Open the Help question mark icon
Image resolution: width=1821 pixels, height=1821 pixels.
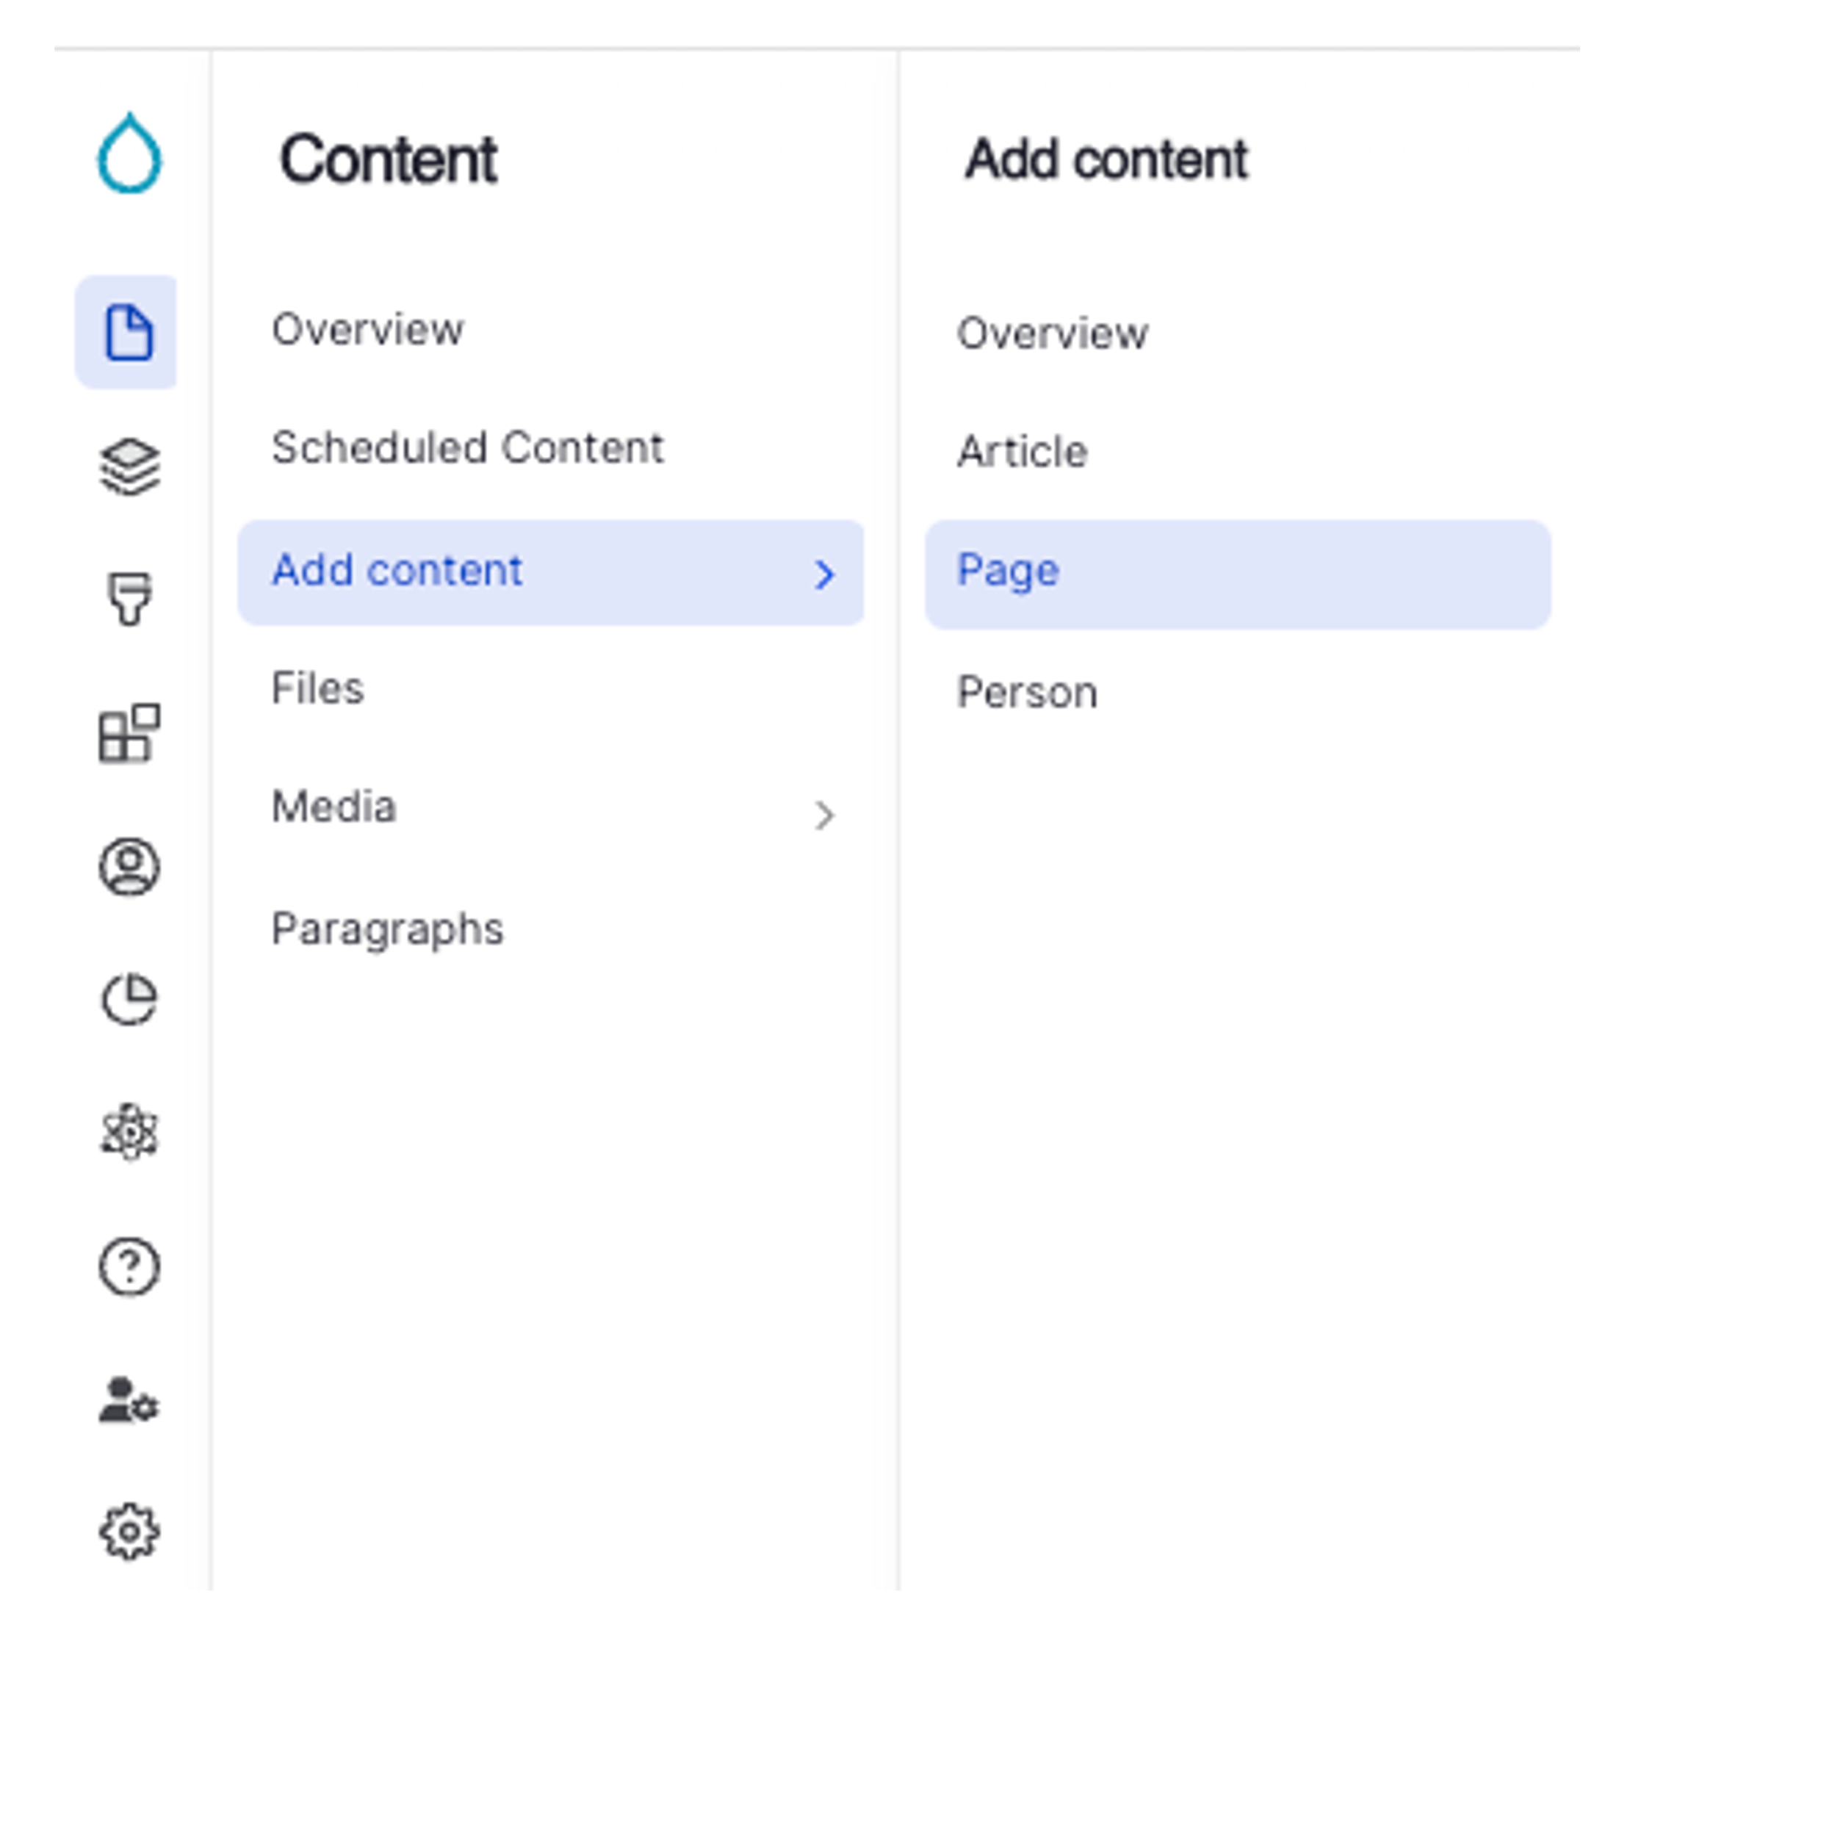point(129,1266)
